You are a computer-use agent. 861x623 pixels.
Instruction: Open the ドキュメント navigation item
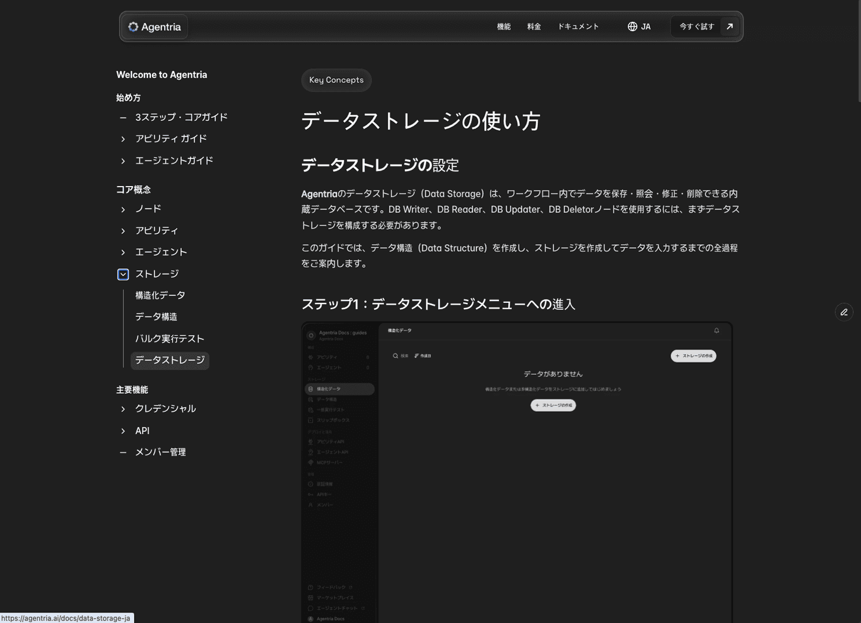[578, 26]
